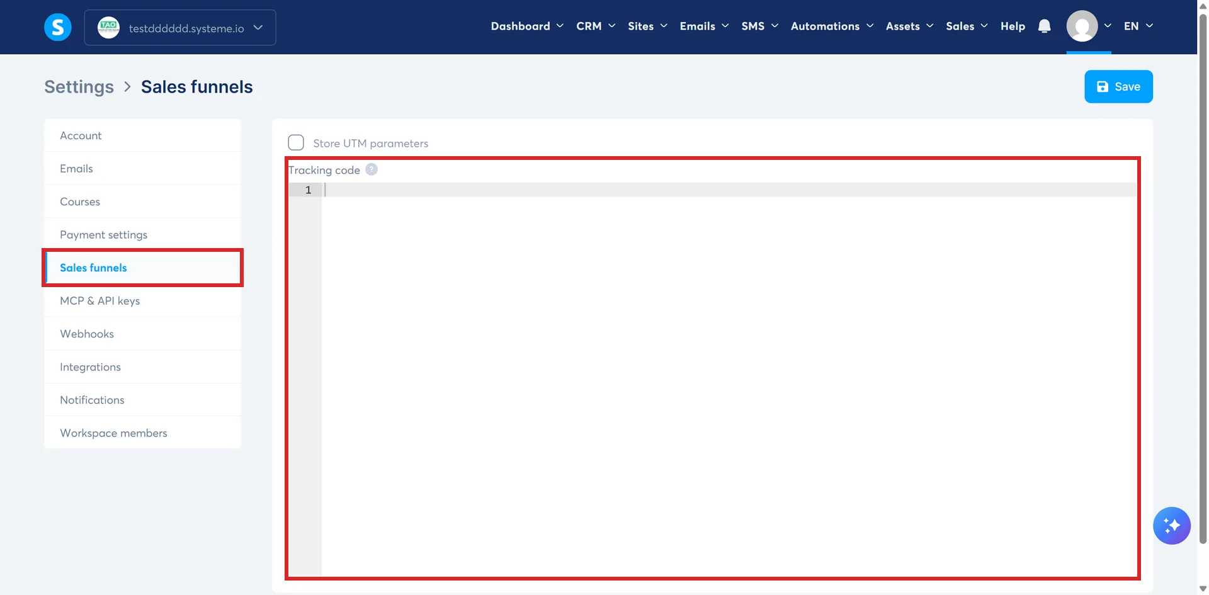Expand the Sales top navigation menu
Viewport: 1209px width, 595px height.
click(967, 26)
